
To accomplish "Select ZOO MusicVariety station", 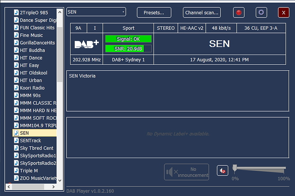I will click(x=35, y=178).
